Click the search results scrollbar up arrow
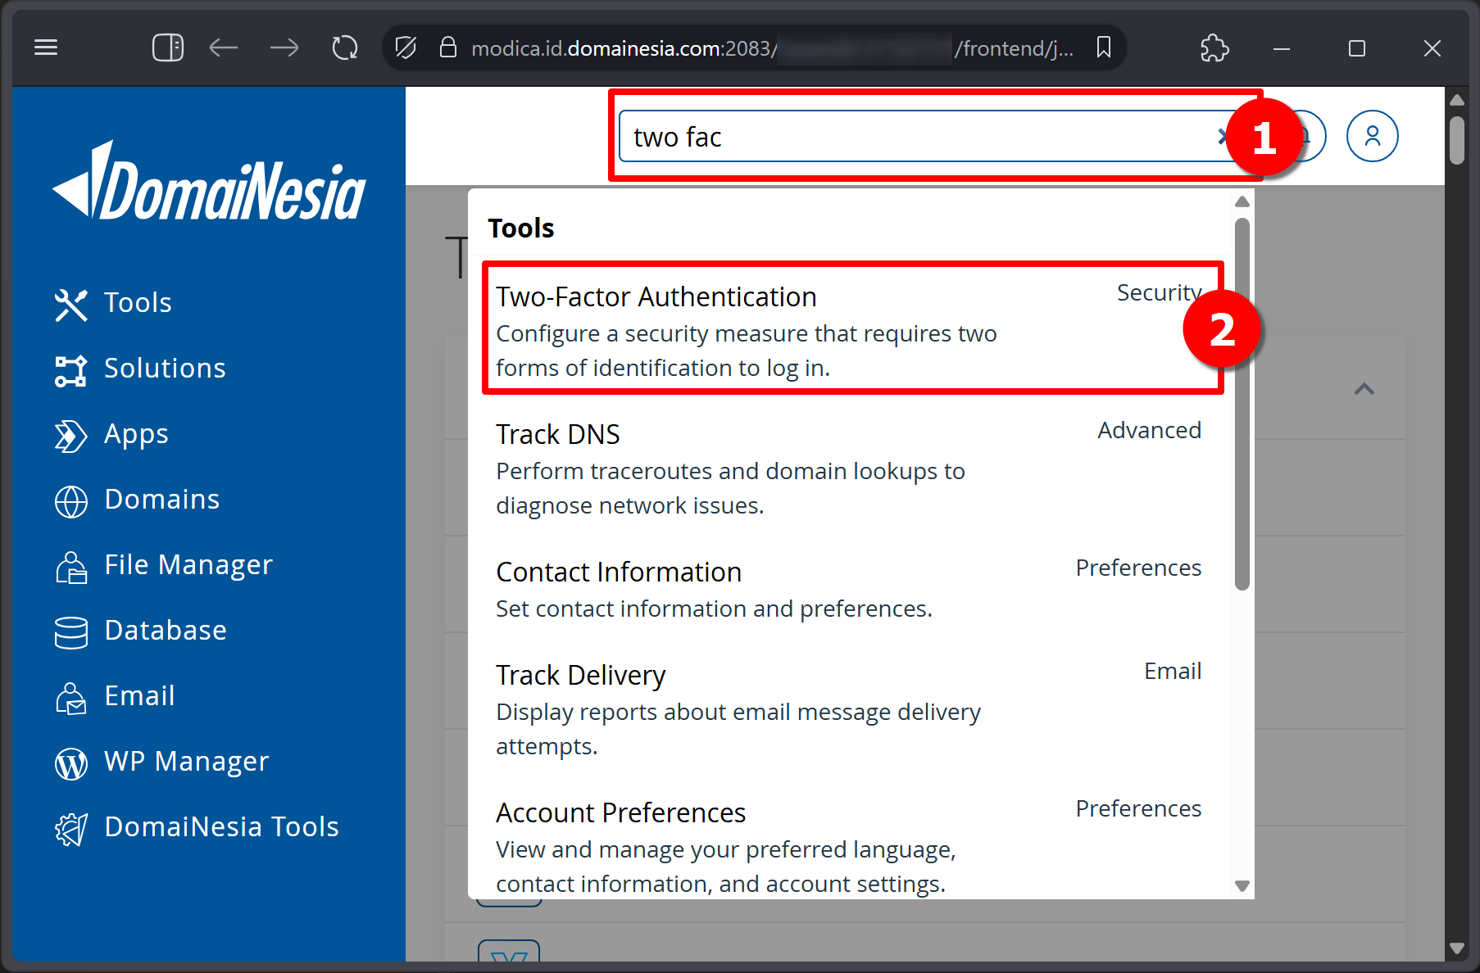The width and height of the screenshot is (1480, 973). pyautogui.click(x=1242, y=201)
